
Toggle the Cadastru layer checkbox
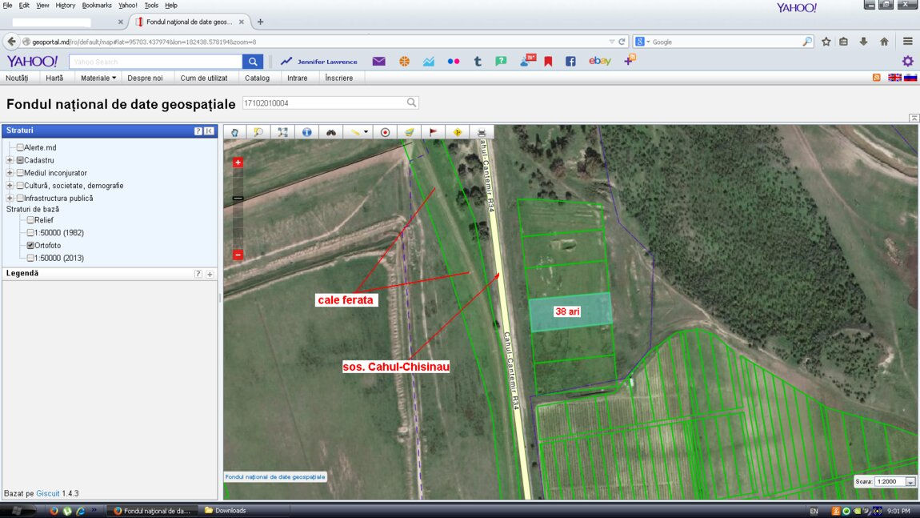click(x=20, y=160)
